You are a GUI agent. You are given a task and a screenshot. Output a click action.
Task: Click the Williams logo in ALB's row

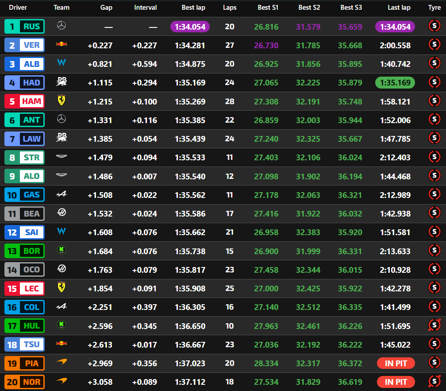[x=62, y=63]
